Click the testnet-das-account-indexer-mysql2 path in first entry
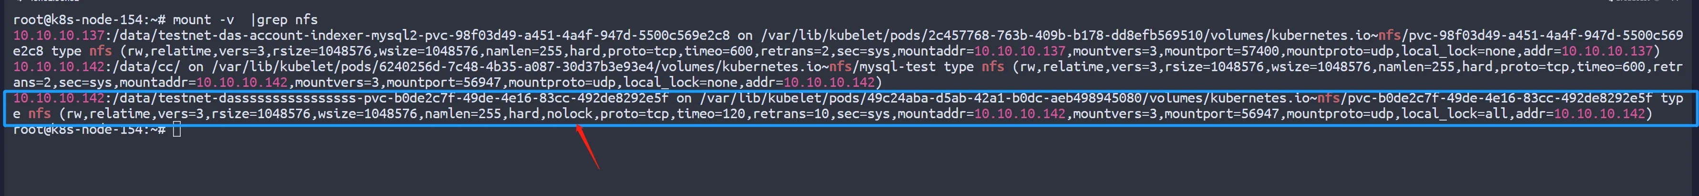Image resolution: width=1699 pixels, height=196 pixels. [421, 36]
